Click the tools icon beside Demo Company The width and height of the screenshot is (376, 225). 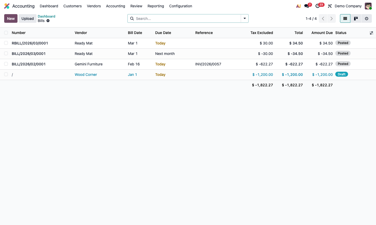tap(330, 6)
